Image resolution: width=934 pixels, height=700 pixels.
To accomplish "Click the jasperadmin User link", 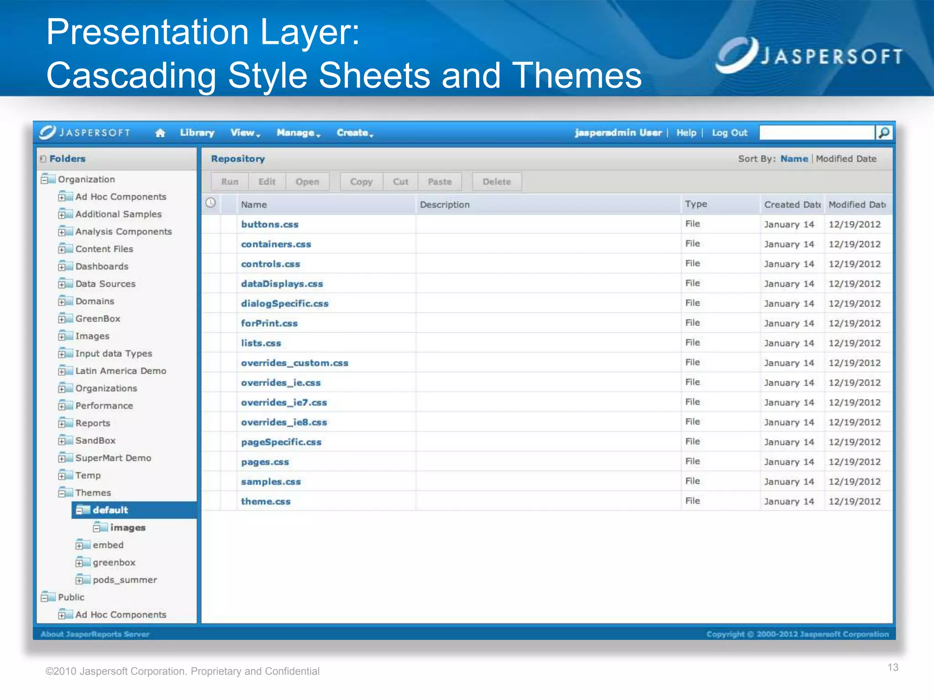I will (x=618, y=133).
